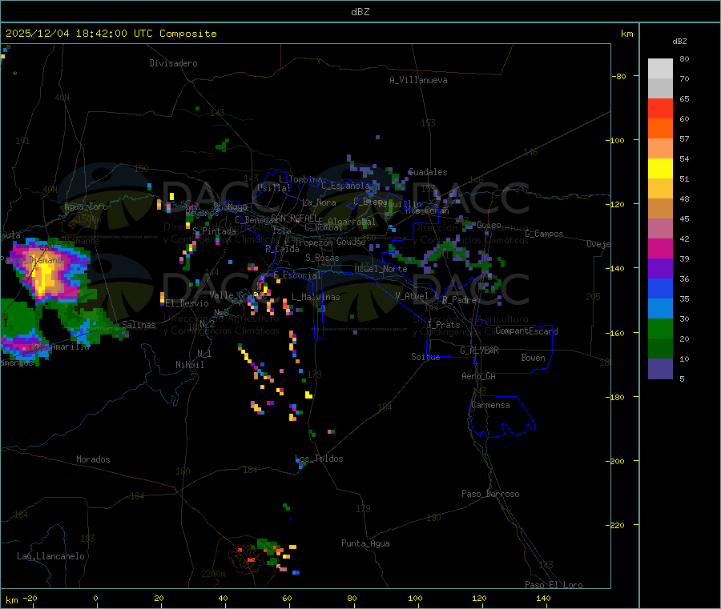Click the CompantEscard label

coord(526,331)
